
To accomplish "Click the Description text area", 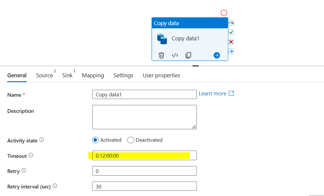I will click(x=144, y=117).
